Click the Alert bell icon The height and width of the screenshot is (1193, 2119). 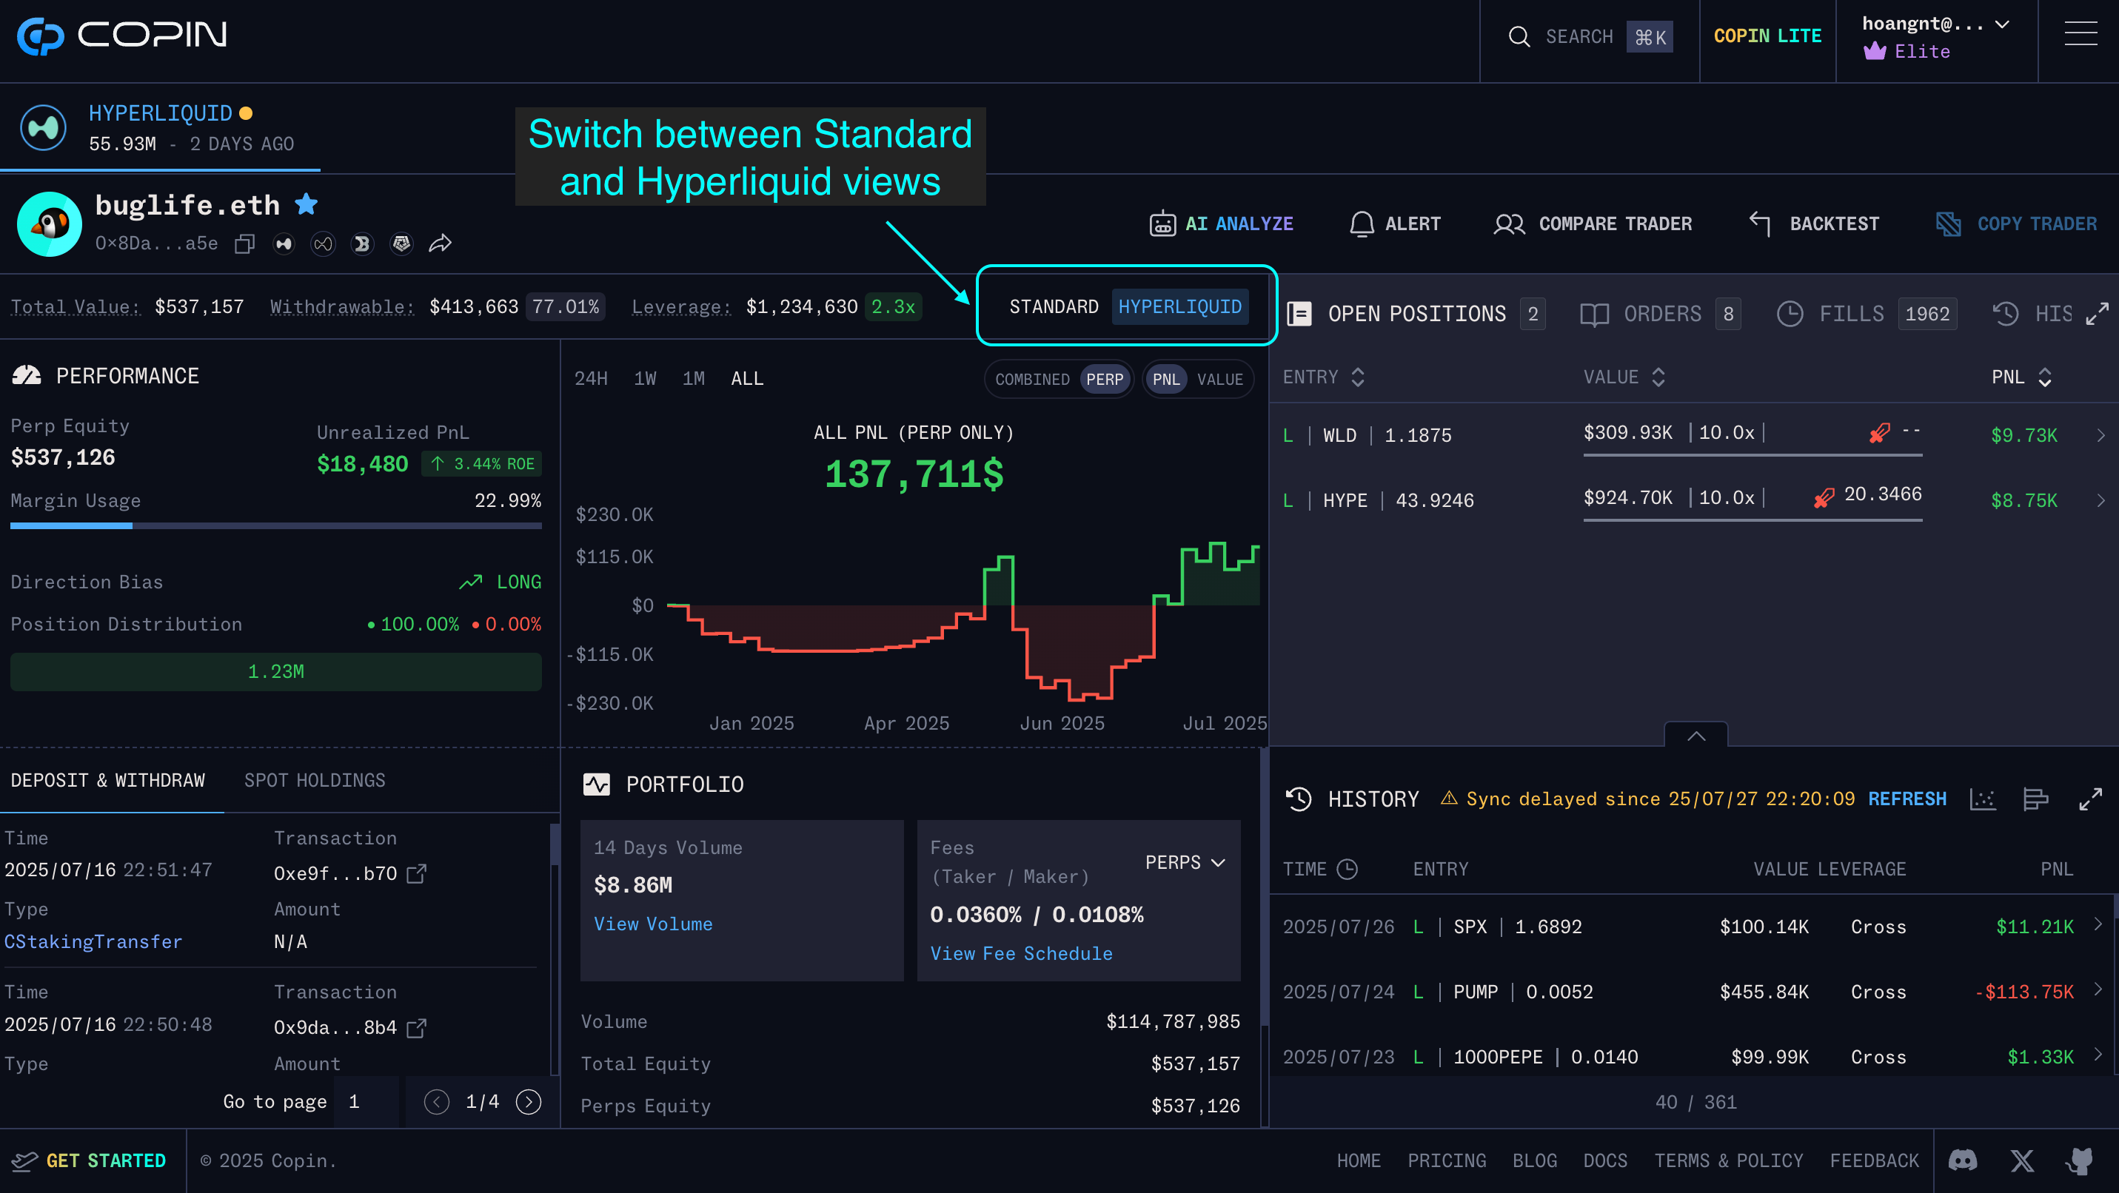tap(1362, 224)
